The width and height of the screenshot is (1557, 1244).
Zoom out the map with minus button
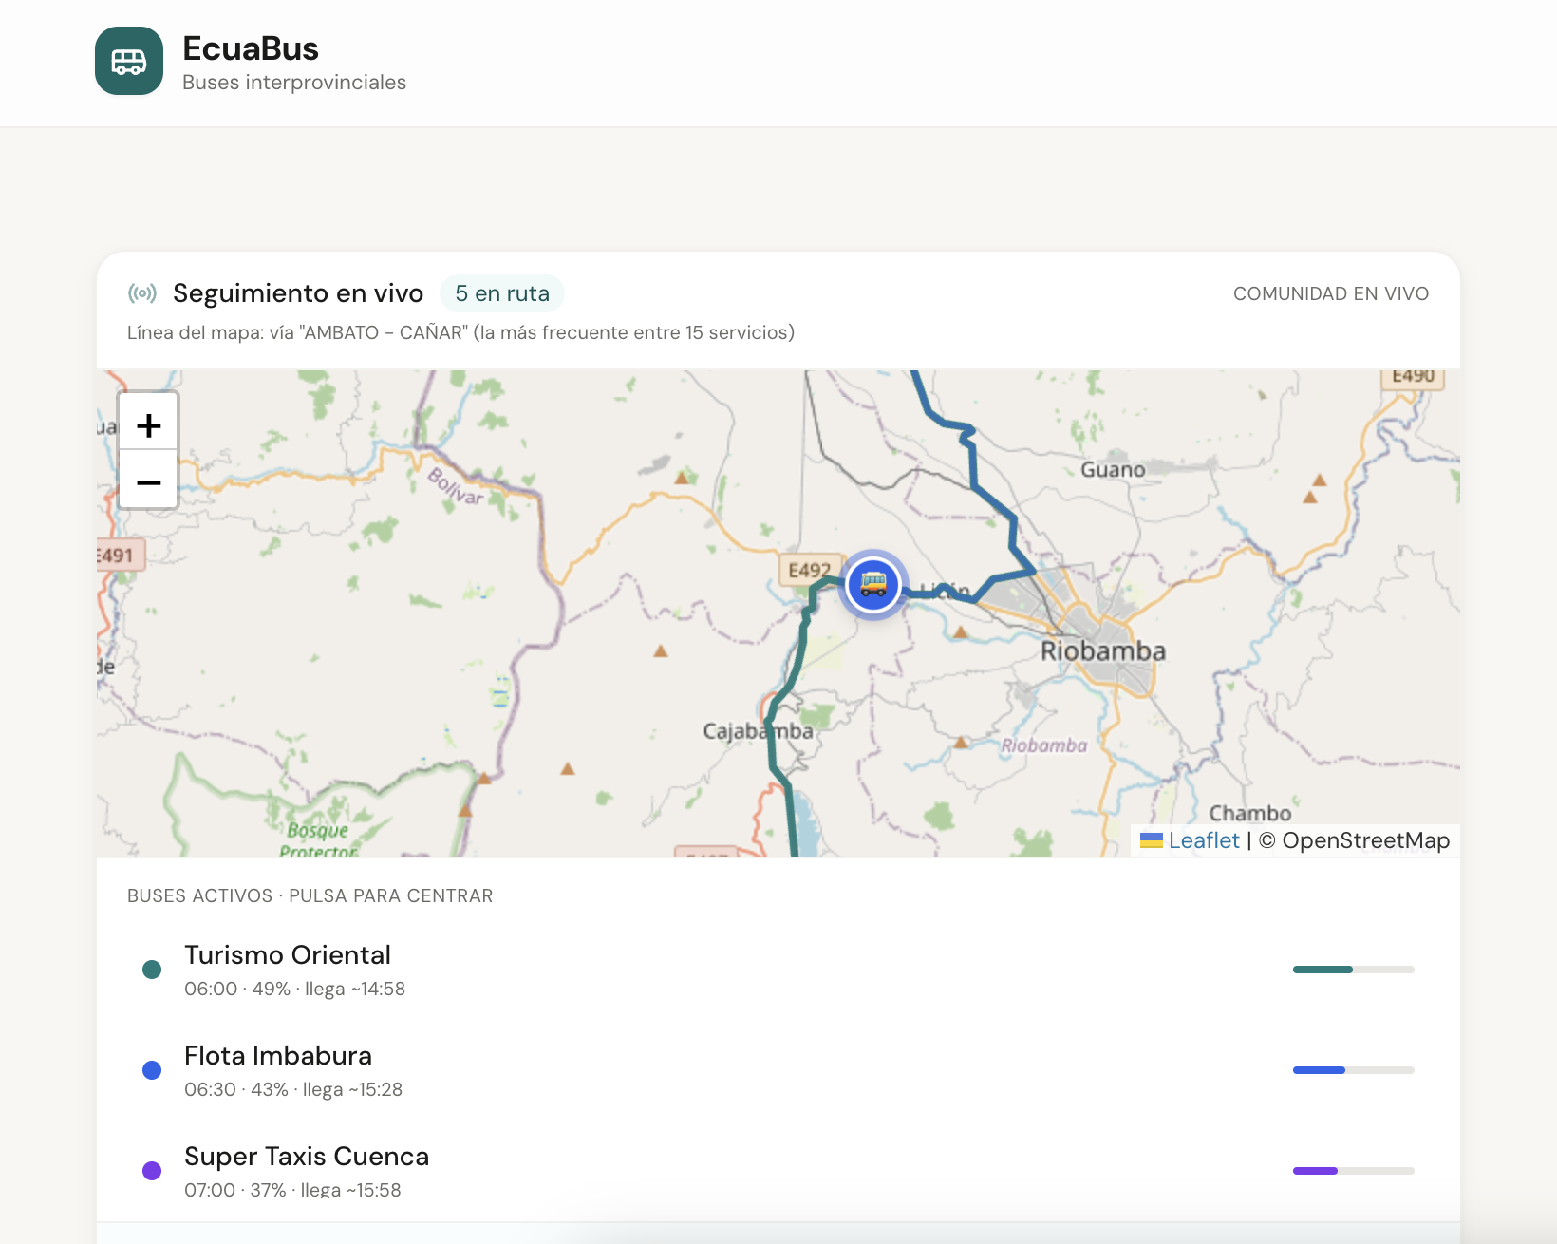[148, 481]
